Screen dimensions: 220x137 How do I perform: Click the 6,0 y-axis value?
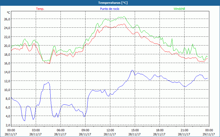8,107
